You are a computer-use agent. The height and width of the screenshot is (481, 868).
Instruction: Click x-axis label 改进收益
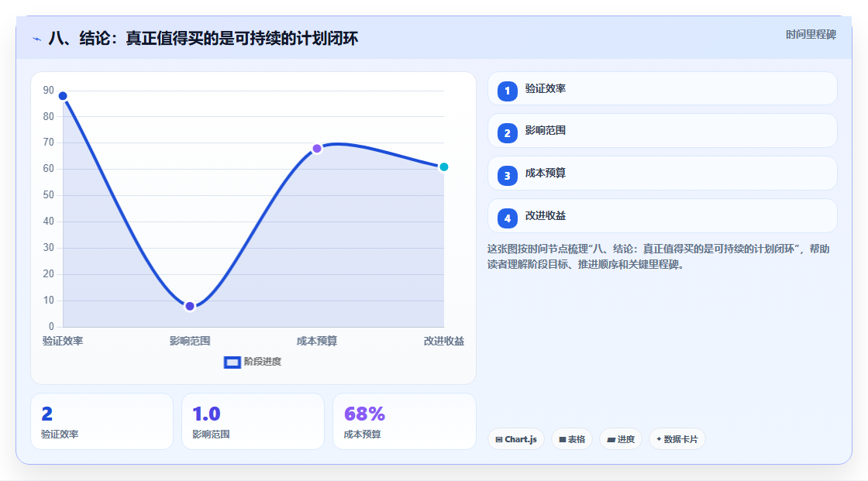[444, 342]
